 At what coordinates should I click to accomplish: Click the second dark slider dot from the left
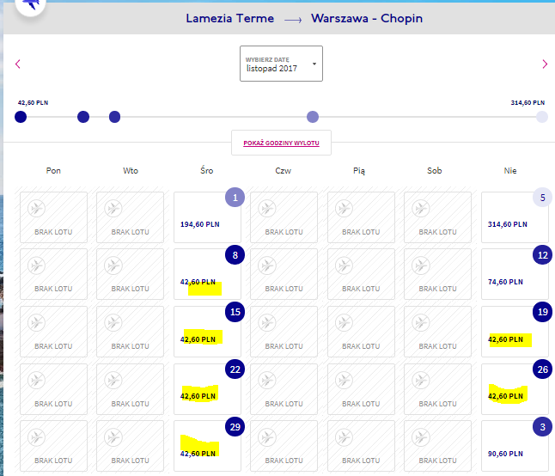[x=83, y=117]
